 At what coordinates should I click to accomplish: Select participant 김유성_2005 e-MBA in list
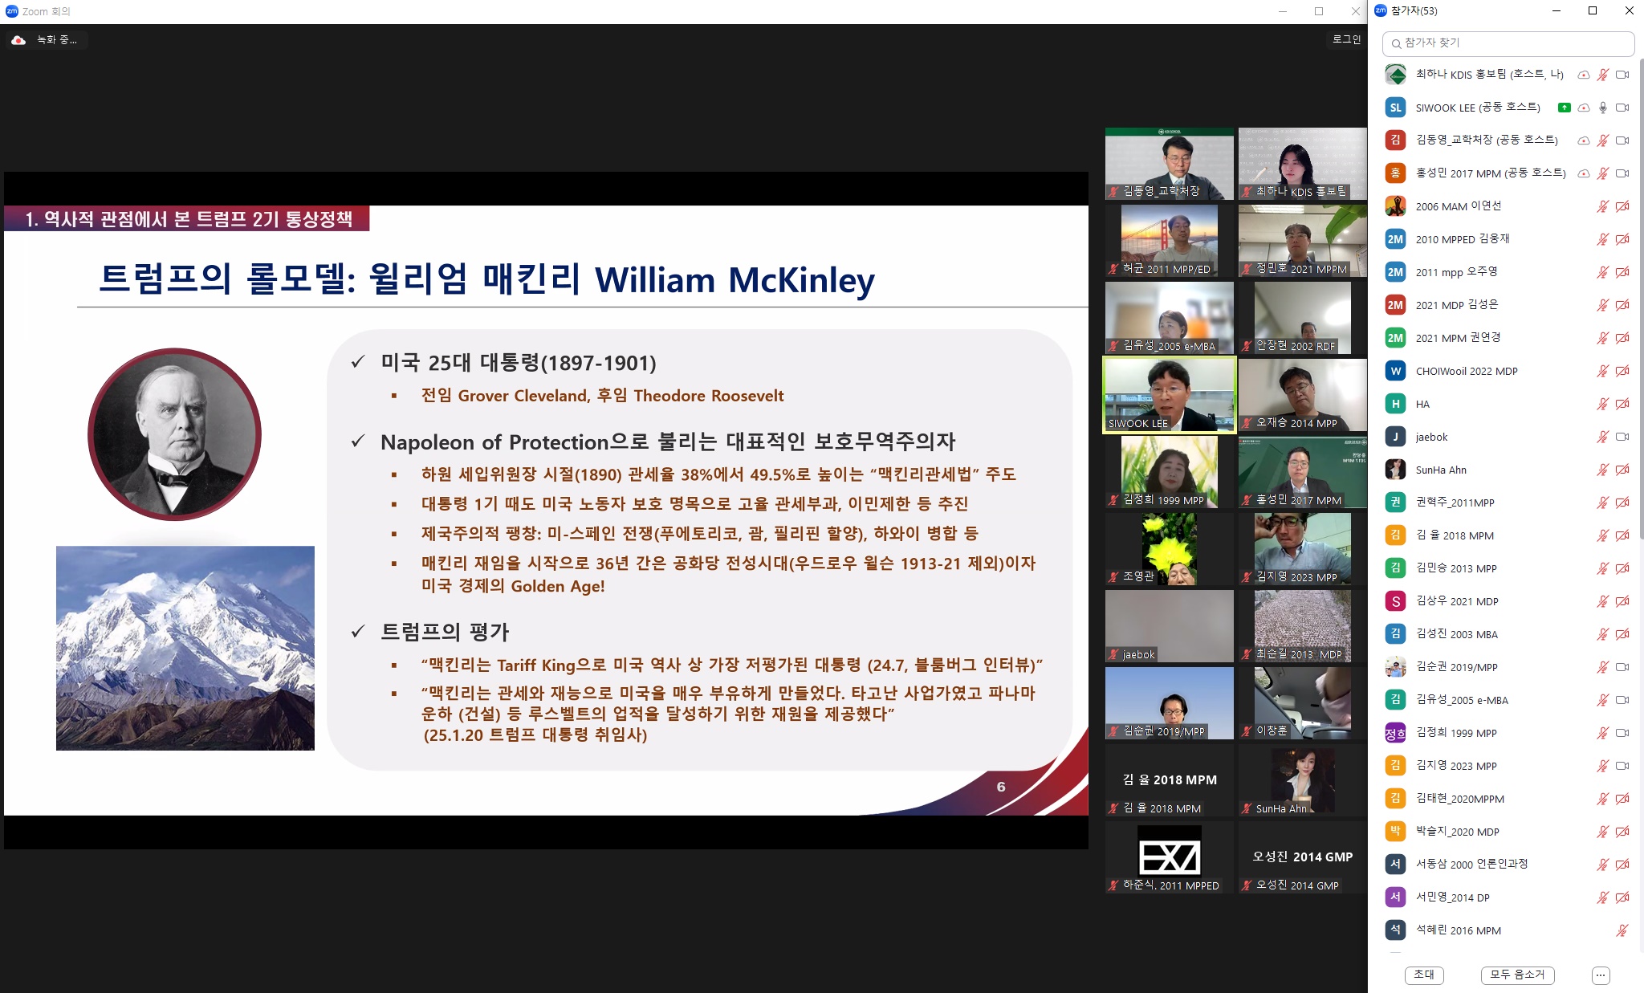1461,700
